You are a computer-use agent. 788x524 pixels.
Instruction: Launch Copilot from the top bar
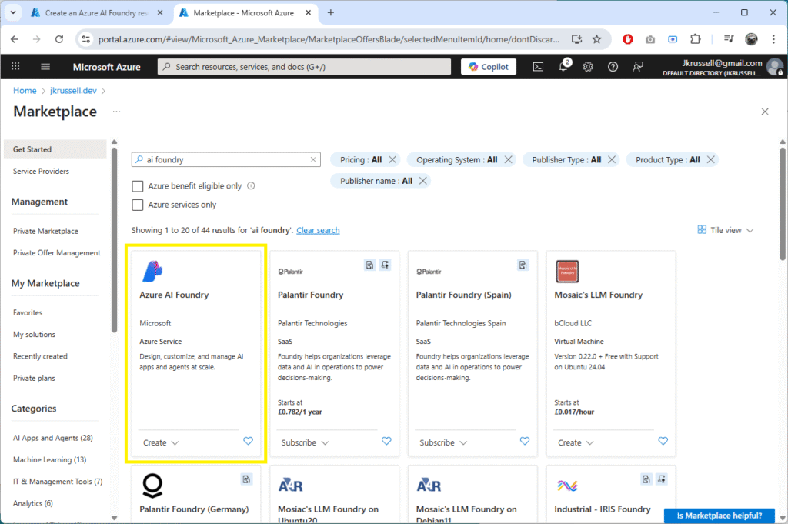click(x=489, y=66)
